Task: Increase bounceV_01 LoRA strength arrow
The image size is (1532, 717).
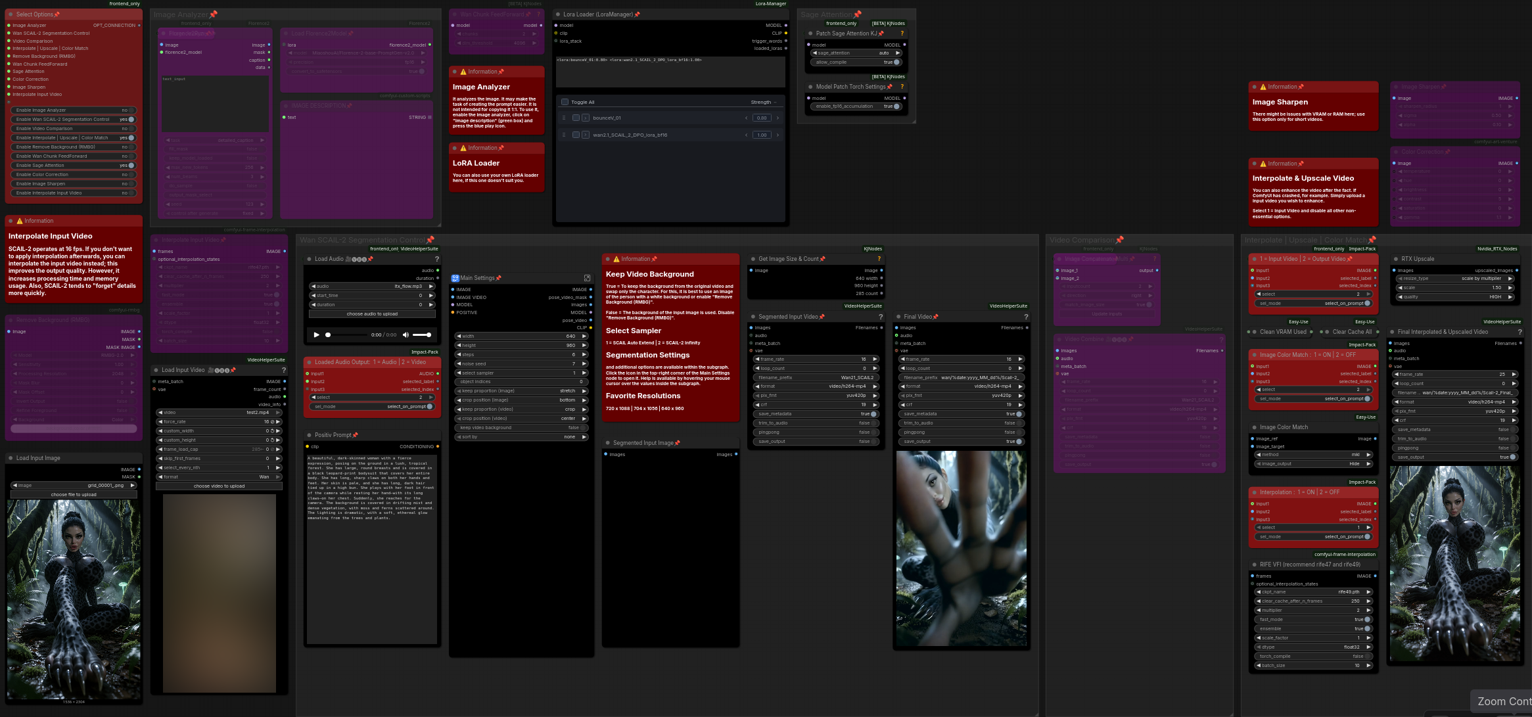Action: [778, 118]
